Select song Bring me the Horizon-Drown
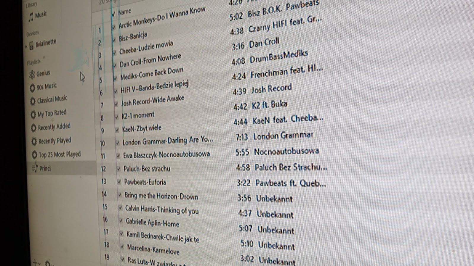 coord(161,196)
